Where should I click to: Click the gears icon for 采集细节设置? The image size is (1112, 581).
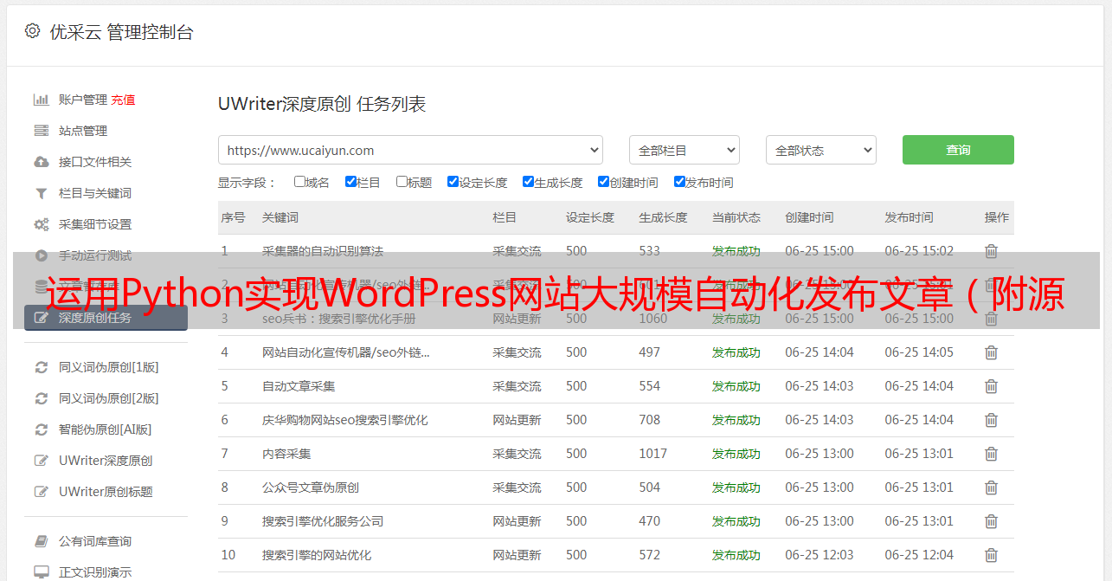pos(41,224)
